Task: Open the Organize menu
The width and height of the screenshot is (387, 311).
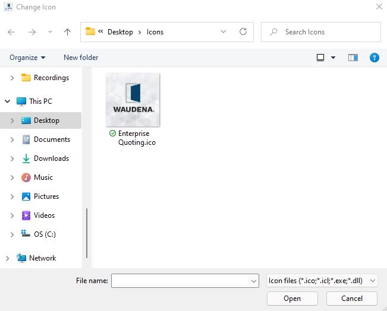Action: tap(27, 58)
